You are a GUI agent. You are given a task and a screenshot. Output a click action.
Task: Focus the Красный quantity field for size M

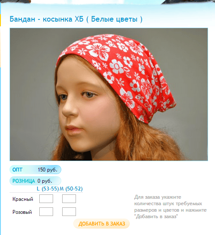pos(69,199)
